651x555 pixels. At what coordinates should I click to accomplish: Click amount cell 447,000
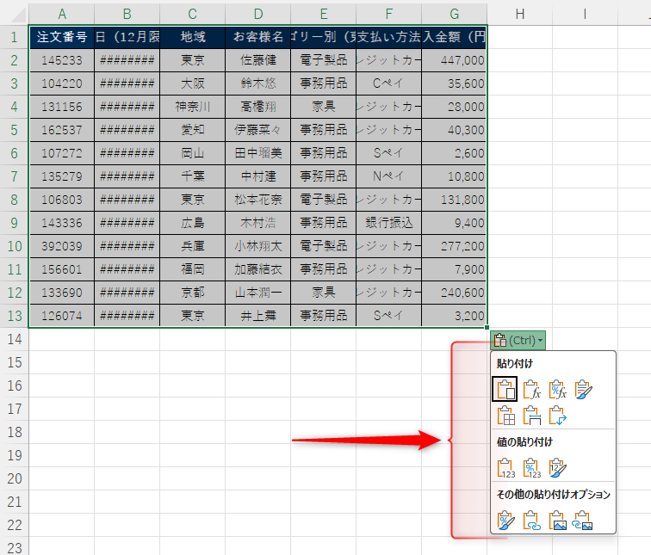click(454, 60)
